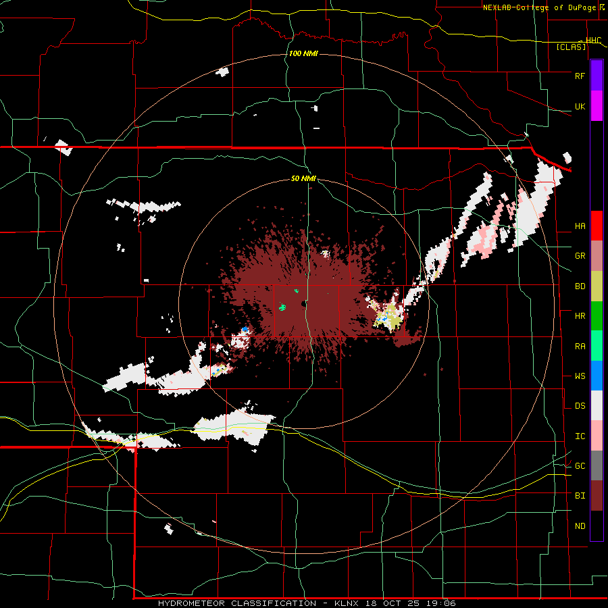This screenshot has width=608, height=608.
Task: Pick the light green RA legend swatch
Action: pyautogui.click(x=597, y=346)
